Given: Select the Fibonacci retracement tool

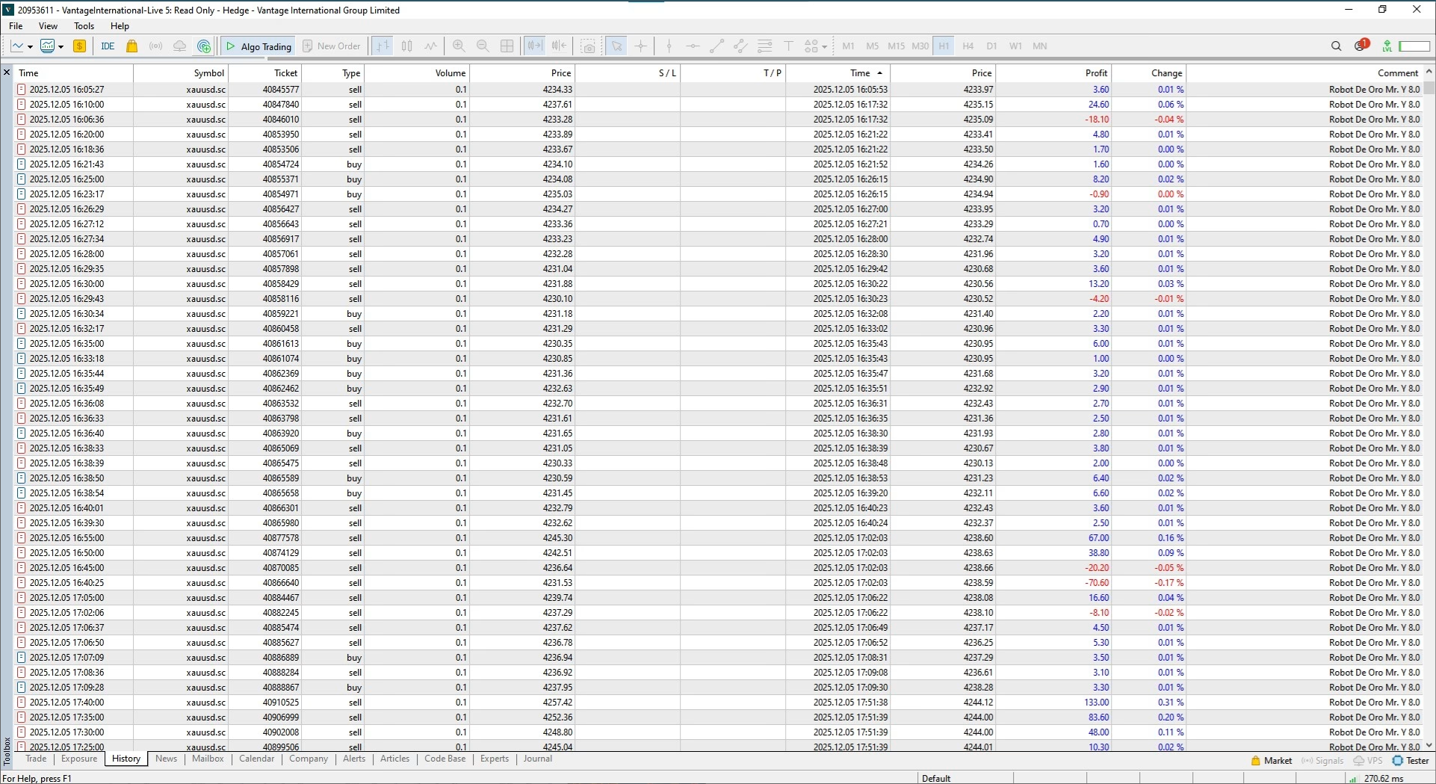Looking at the screenshot, I should (764, 46).
